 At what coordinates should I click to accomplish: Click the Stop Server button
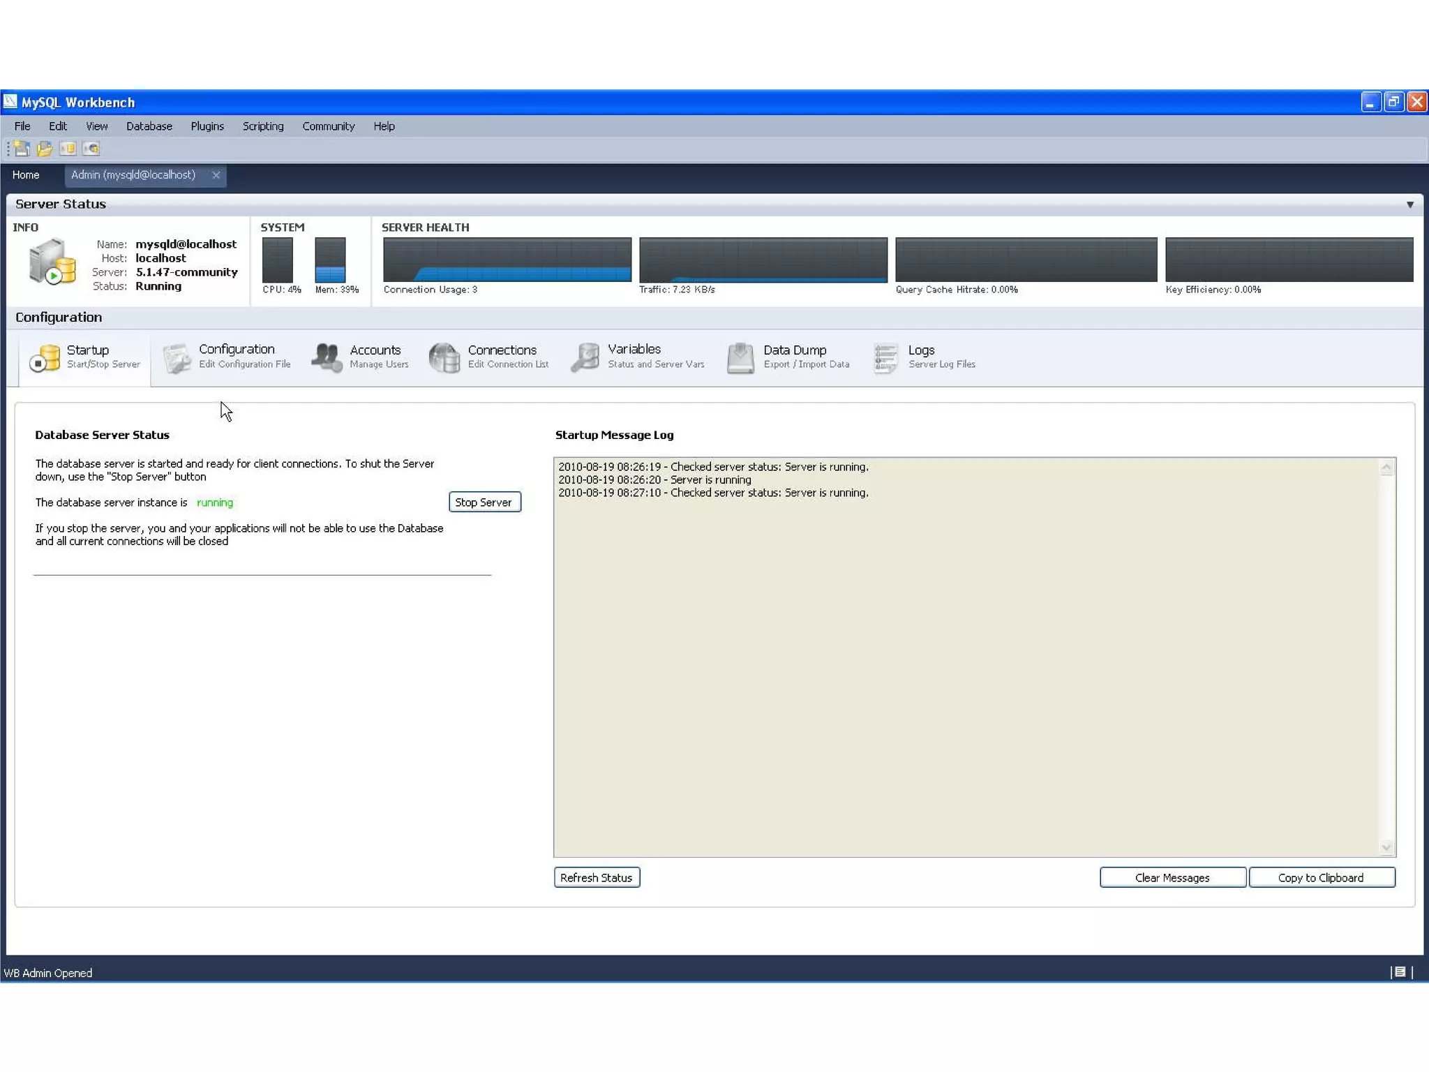click(484, 502)
